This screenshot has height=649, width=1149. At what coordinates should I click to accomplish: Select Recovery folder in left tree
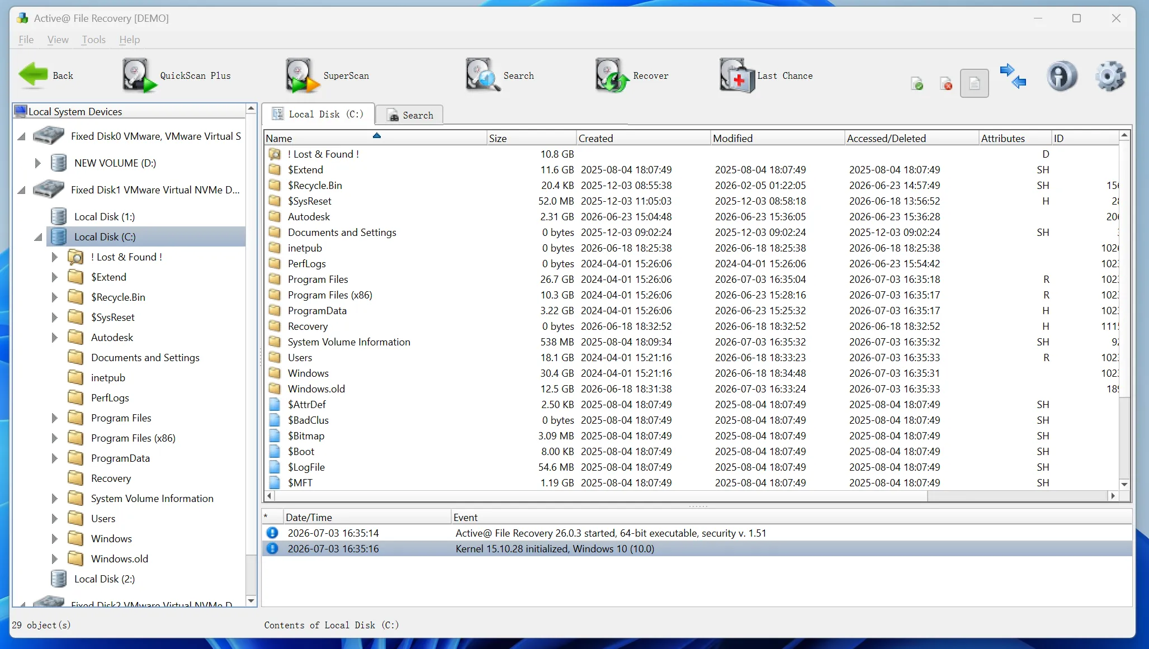tap(111, 478)
